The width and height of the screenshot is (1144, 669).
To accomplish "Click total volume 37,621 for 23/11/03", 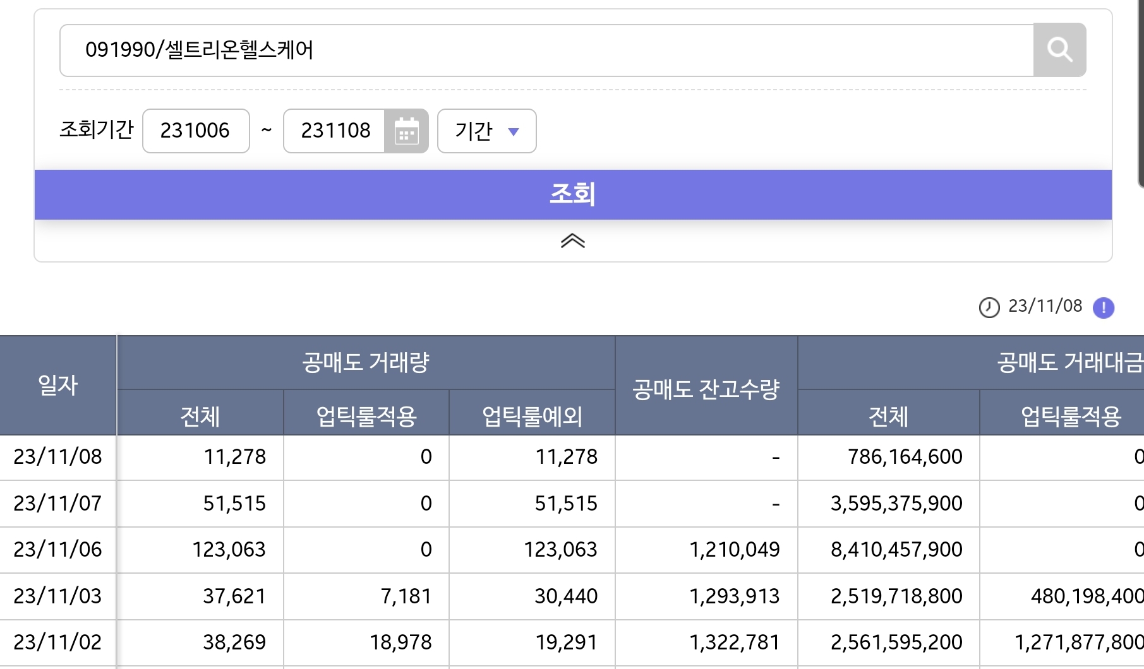I will 234,596.
